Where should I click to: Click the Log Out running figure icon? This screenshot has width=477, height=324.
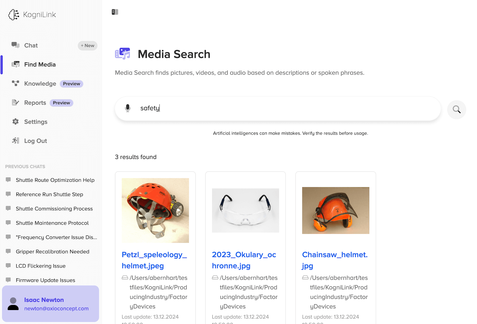[x=15, y=141]
